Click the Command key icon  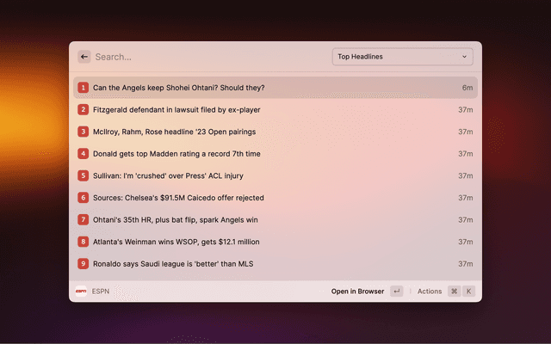[x=454, y=292]
